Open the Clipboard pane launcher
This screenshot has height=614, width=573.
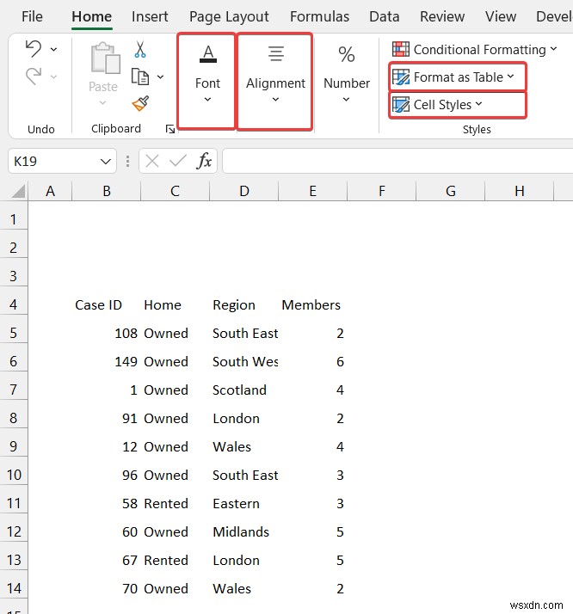170,130
